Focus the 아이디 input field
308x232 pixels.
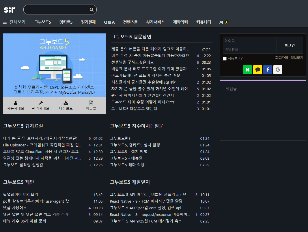click(249, 41)
